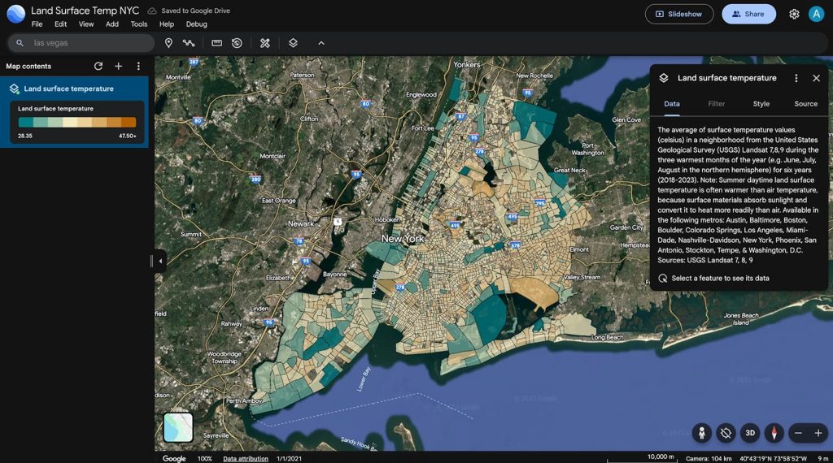The height and width of the screenshot is (463, 833).
Task: Click the compass to reset north
Action: coord(774,433)
